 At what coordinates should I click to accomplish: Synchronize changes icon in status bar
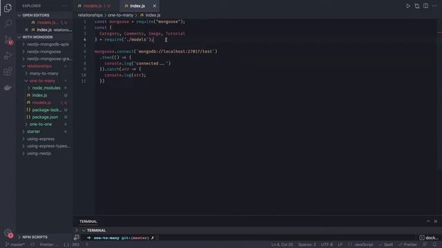(32, 245)
